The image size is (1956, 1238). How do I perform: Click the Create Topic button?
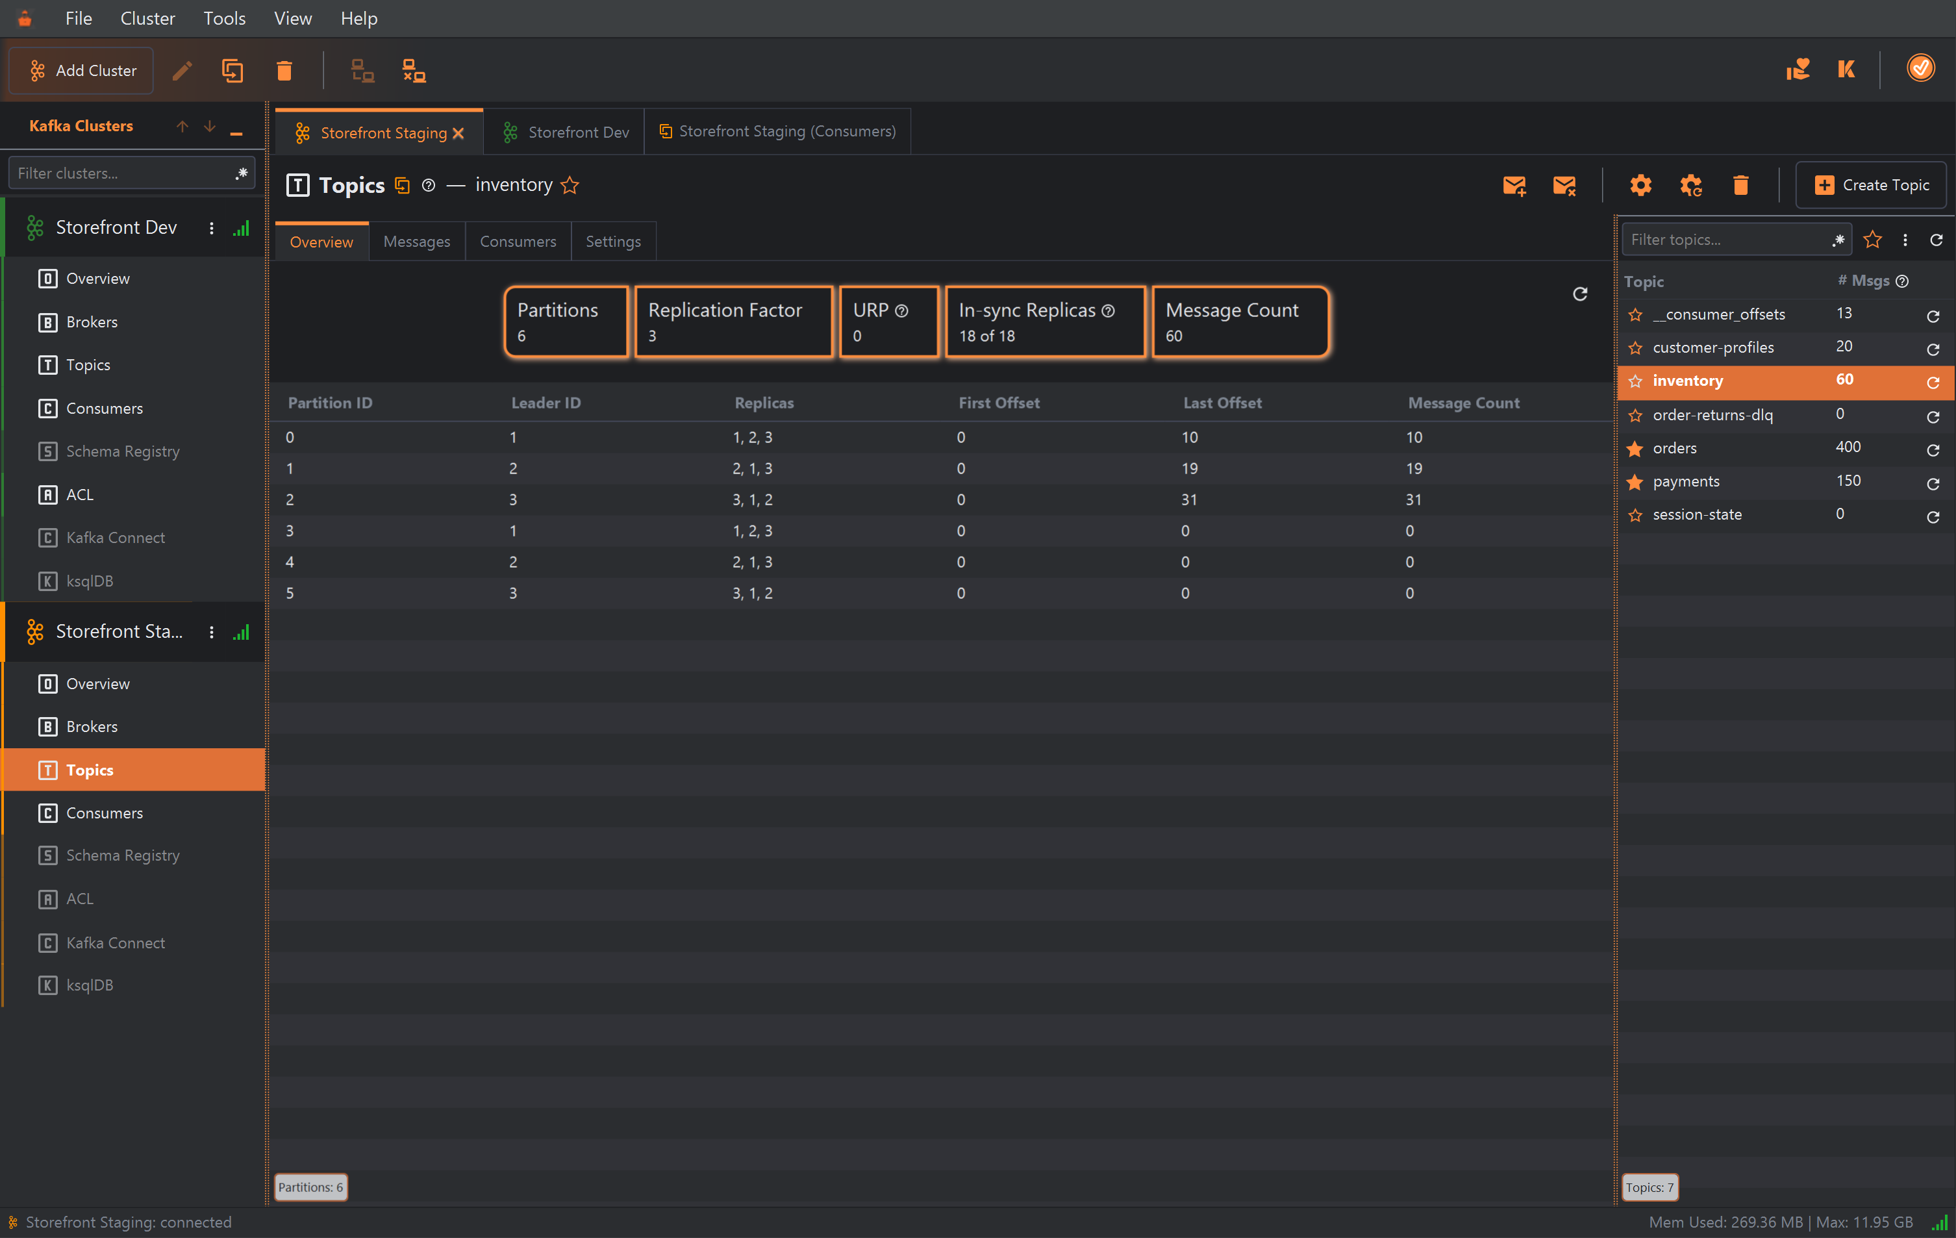tap(1872, 185)
